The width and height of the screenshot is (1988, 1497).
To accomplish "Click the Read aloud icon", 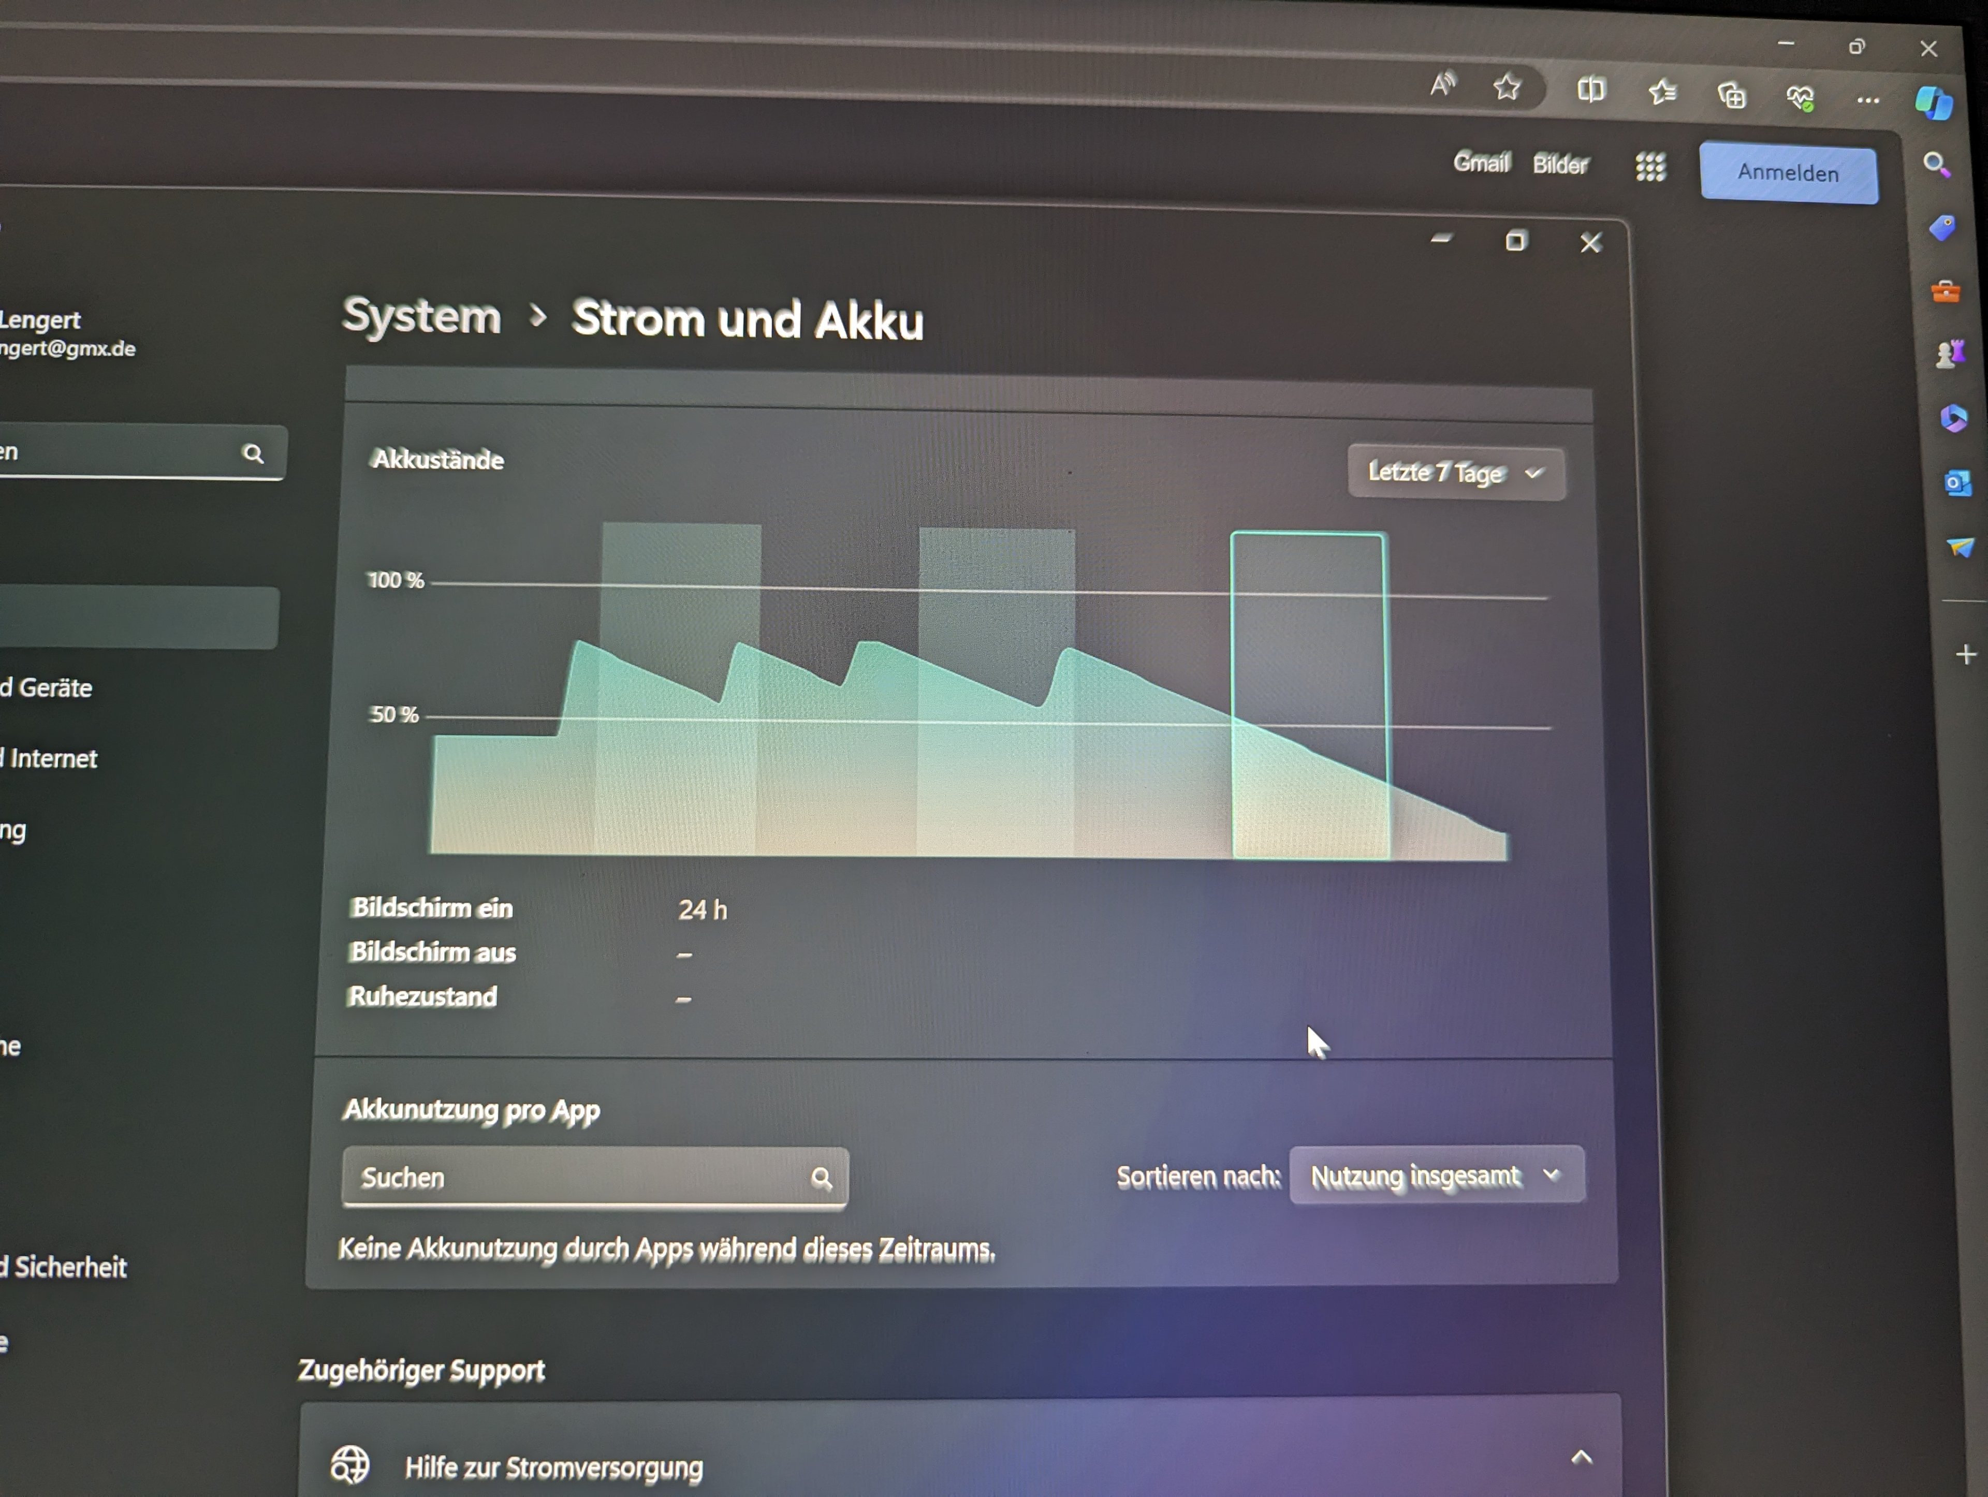I will pyautogui.click(x=1442, y=84).
